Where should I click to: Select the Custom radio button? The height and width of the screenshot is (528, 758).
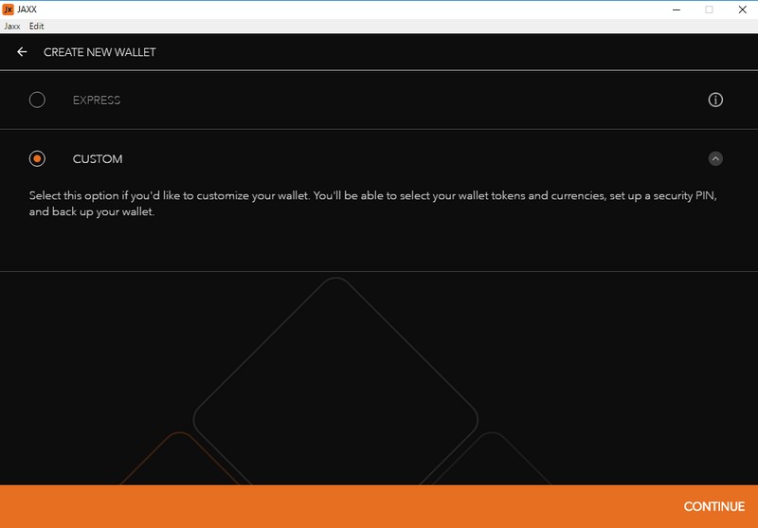click(x=37, y=158)
